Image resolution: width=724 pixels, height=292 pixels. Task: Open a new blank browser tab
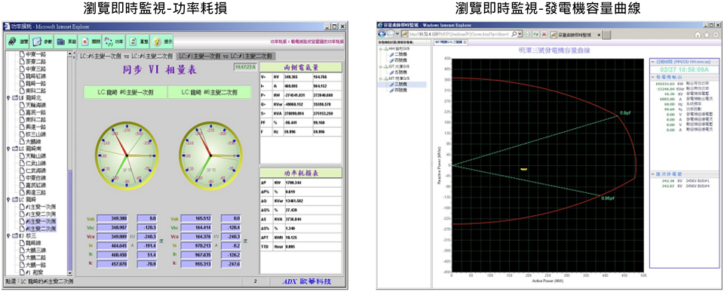[x=607, y=35]
